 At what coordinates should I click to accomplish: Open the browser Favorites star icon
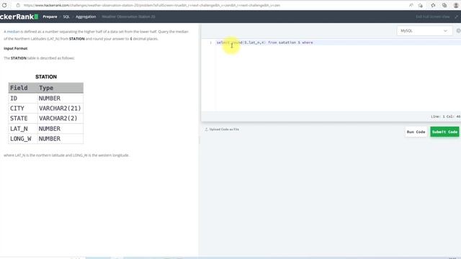click(433, 5)
